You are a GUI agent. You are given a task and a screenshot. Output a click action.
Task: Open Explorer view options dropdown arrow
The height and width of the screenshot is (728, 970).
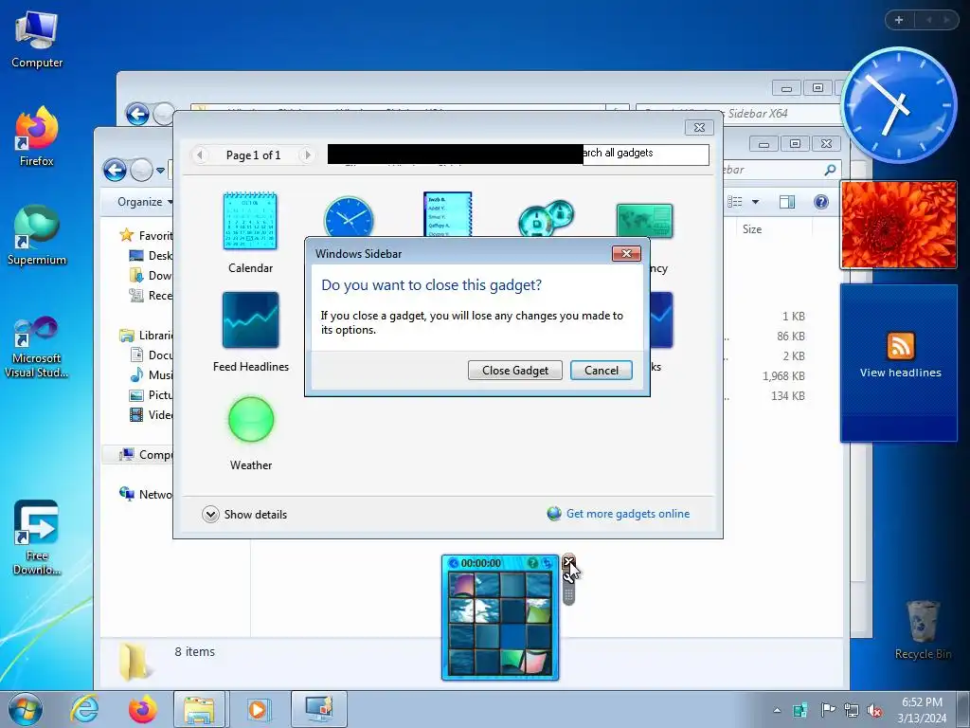tap(755, 202)
